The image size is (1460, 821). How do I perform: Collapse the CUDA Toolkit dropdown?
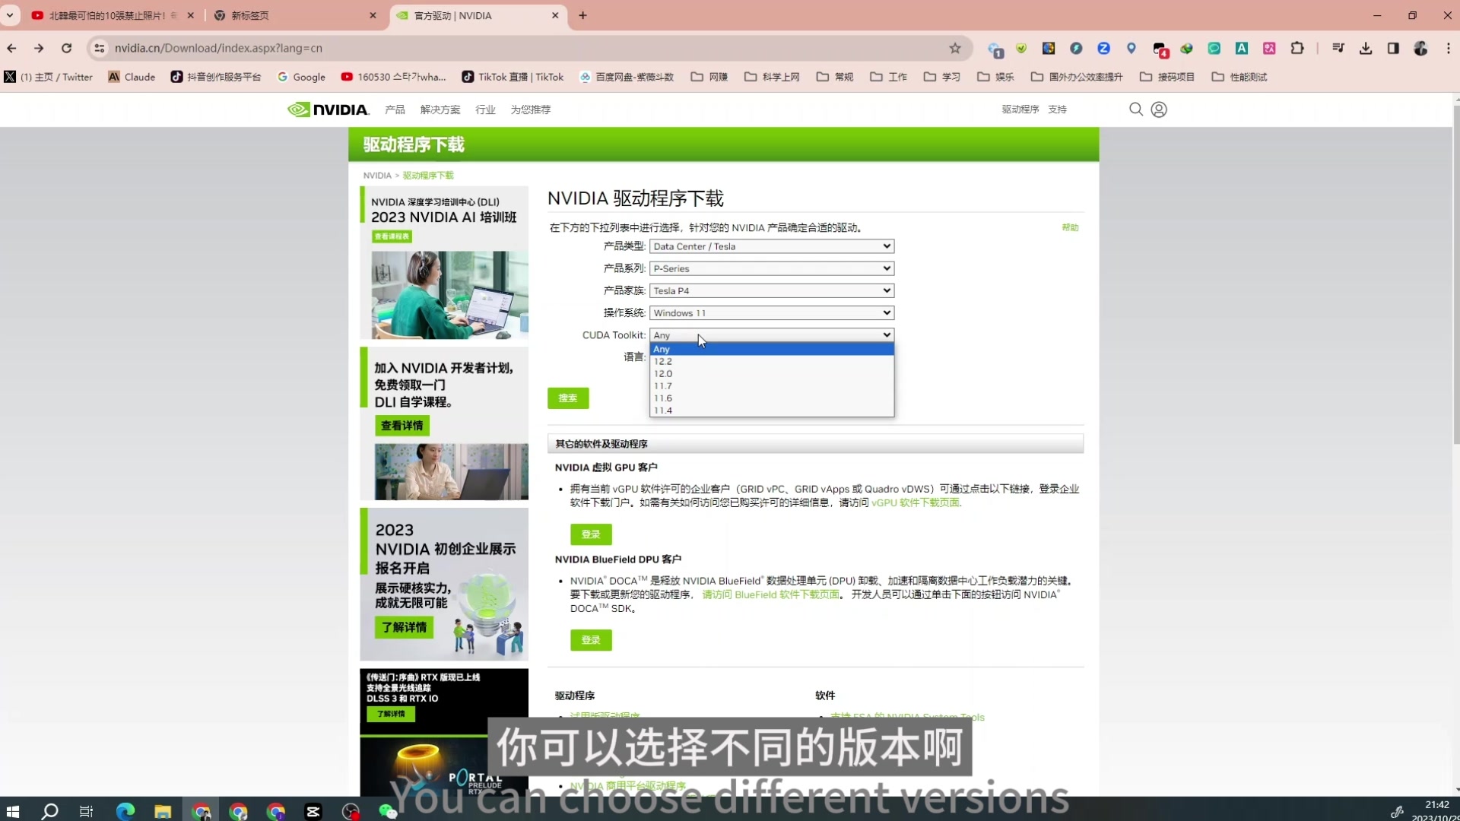[x=771, y=335]
